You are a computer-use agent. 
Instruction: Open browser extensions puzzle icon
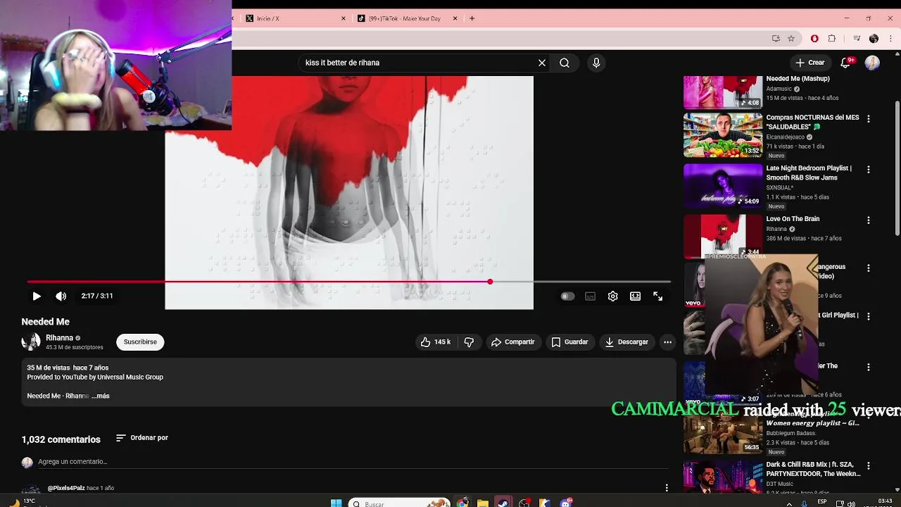[x=832, y=39]
